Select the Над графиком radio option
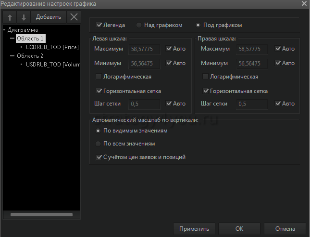 click(139, 25)
